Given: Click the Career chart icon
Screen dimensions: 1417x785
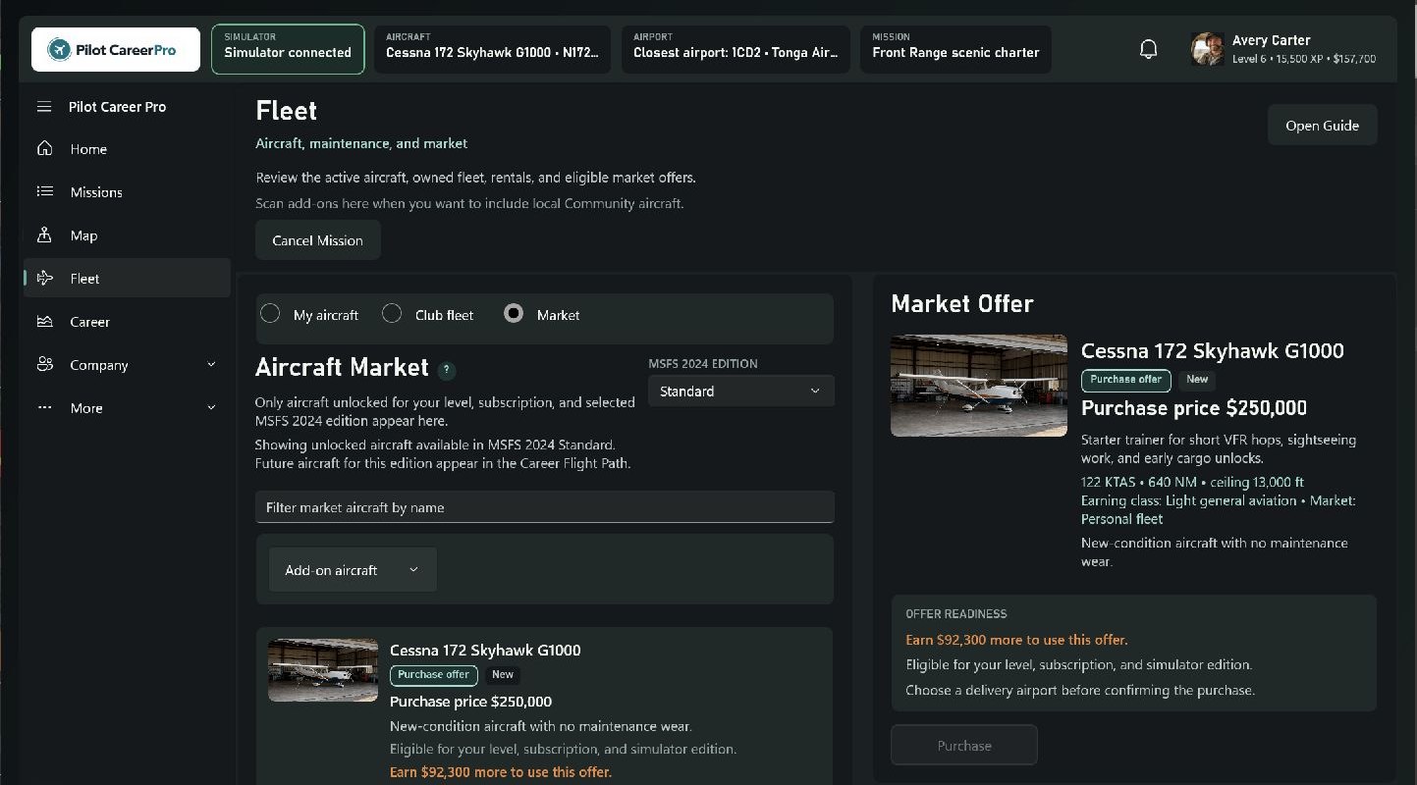Looking at the screenshot, I should click(x=44, y=322).
